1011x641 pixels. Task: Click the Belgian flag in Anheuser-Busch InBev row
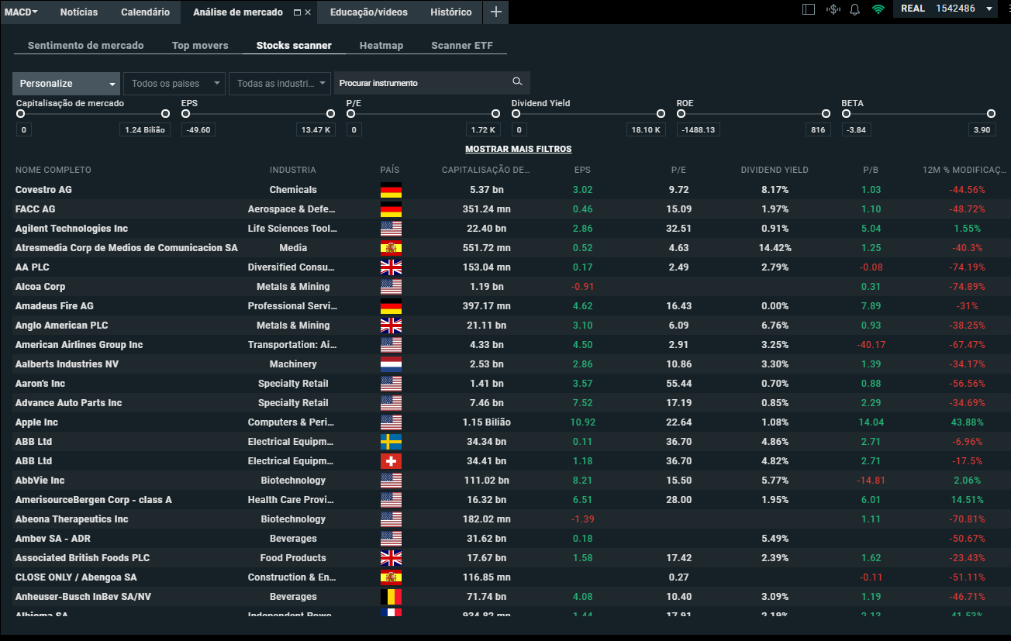coord(391,597)
